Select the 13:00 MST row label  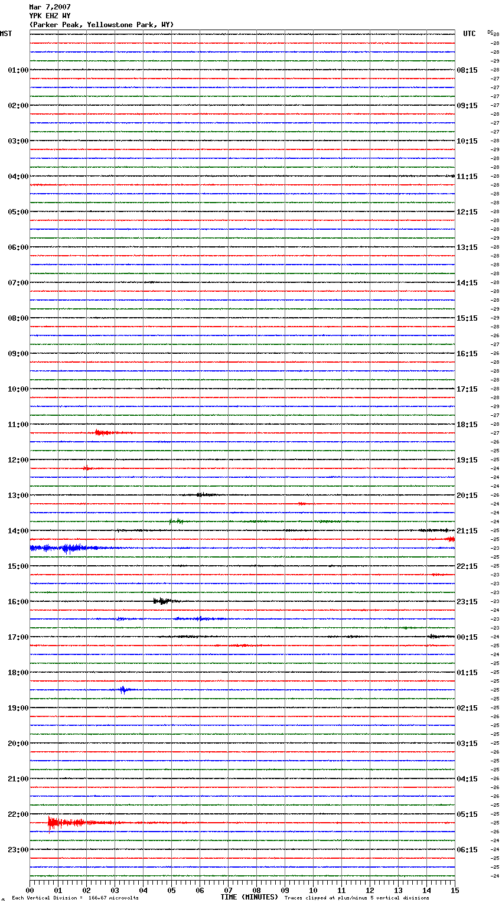click(x=18, y=496)
